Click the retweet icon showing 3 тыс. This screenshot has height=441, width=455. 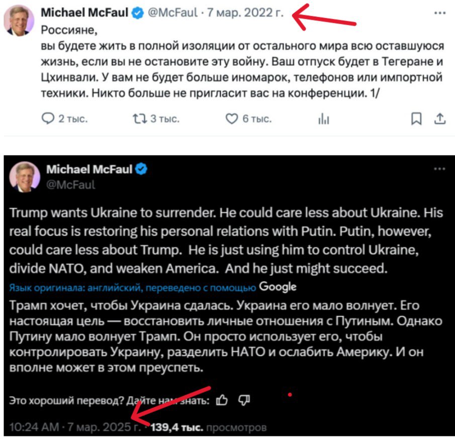click(x=138, y=119)
